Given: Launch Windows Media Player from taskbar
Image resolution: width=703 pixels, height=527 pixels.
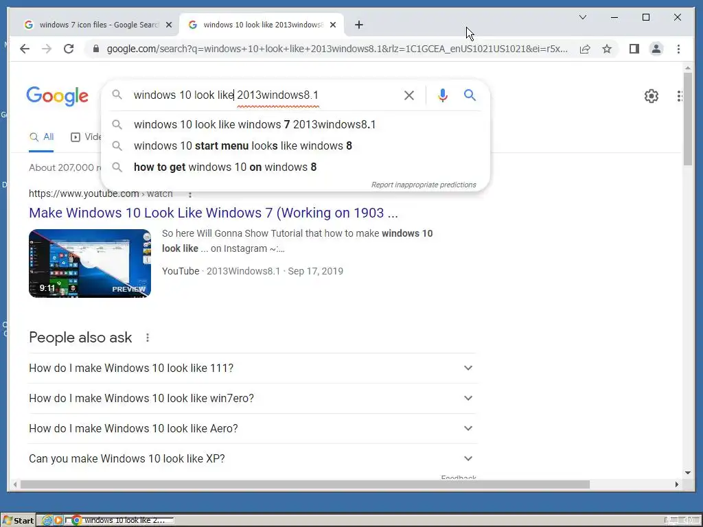Looking at the screenshot, I should point(58,520).
